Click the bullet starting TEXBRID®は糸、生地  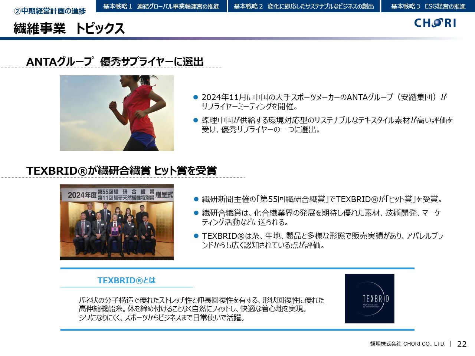tap(318, 240)
